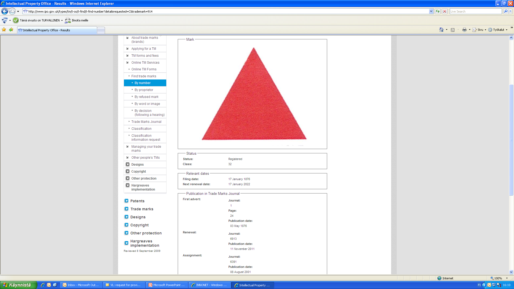Click blue arrow icon beside 'Trade marks'
514x289 pixels.
point(126,209)
